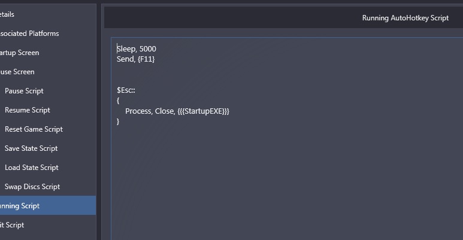Open the Resume Script editor
The height and width of the screenshot is (240, 463).
point(48,110)
